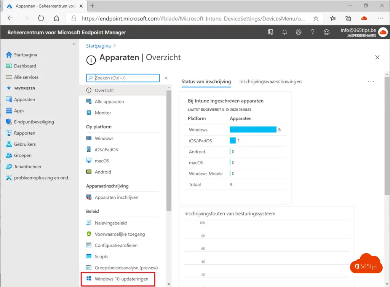Go to Startpagina in left navigation
The image size is (390, 287).
(26, 55)
